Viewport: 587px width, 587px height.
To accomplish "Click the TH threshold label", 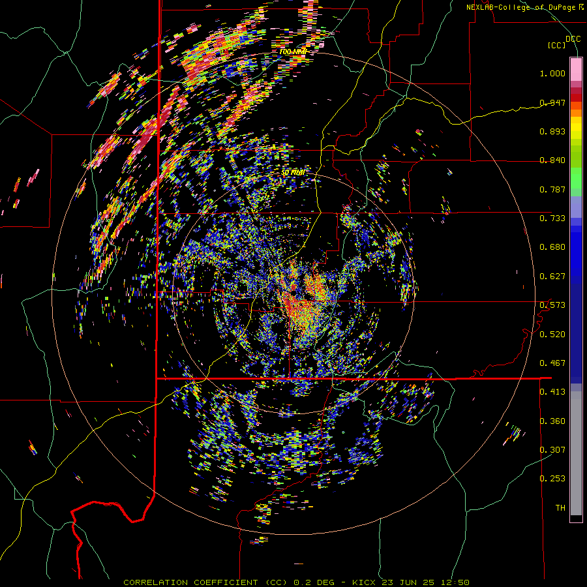I will pos(560,508).
